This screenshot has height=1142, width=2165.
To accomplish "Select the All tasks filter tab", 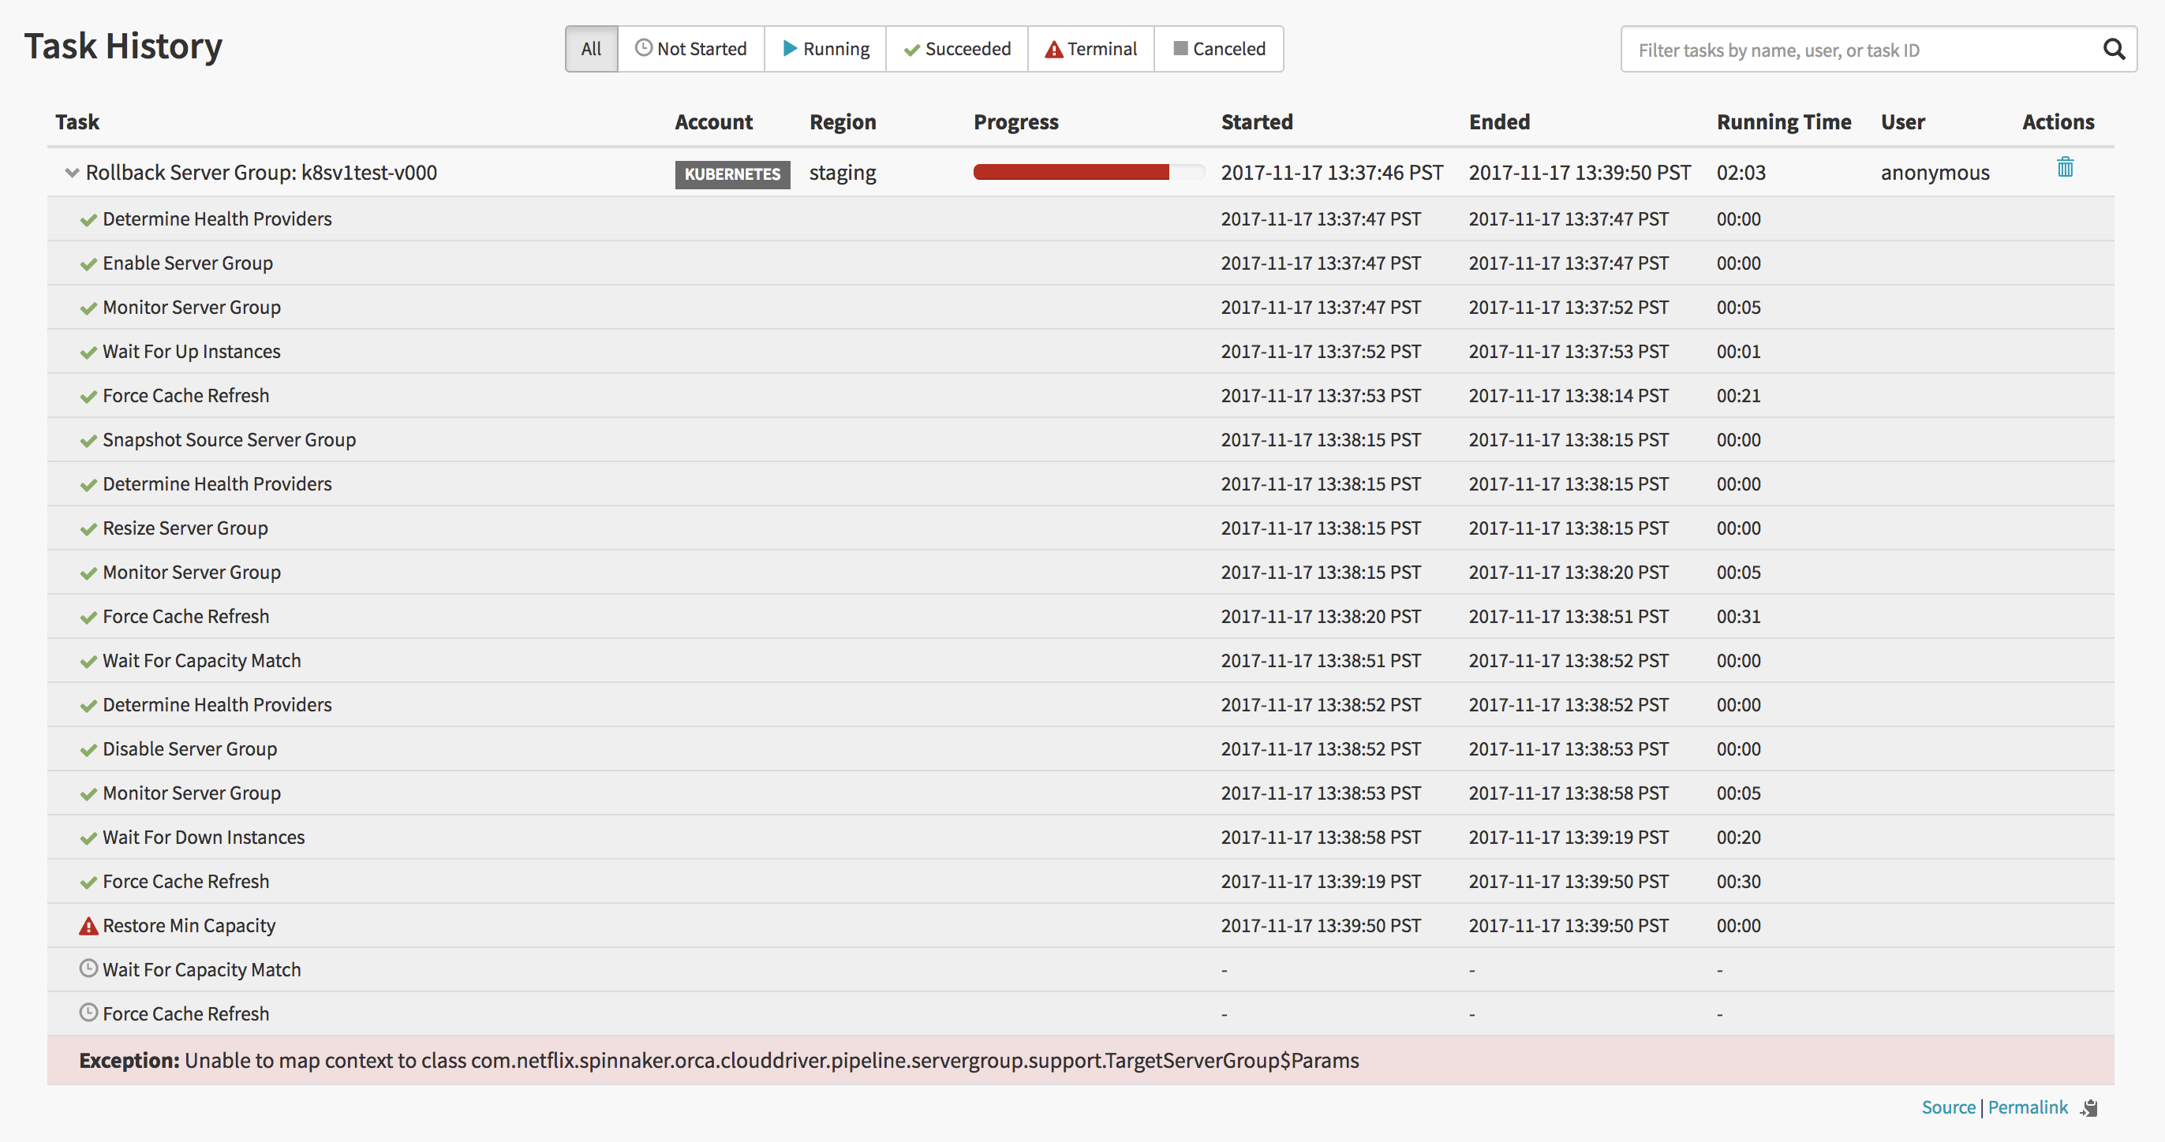I will pyautogui.click(x=590, y=49).
